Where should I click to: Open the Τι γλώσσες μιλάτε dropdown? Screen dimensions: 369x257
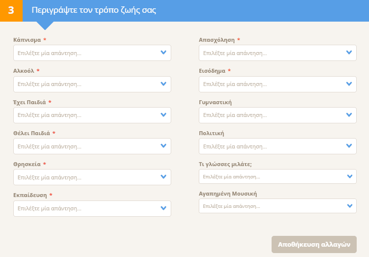277,176
